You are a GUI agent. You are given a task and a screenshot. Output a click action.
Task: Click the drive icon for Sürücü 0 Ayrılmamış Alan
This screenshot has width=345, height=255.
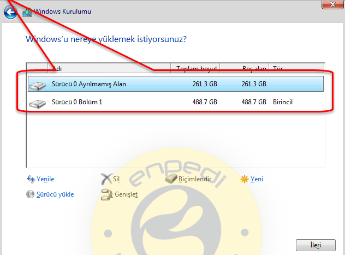click(38, 85)
